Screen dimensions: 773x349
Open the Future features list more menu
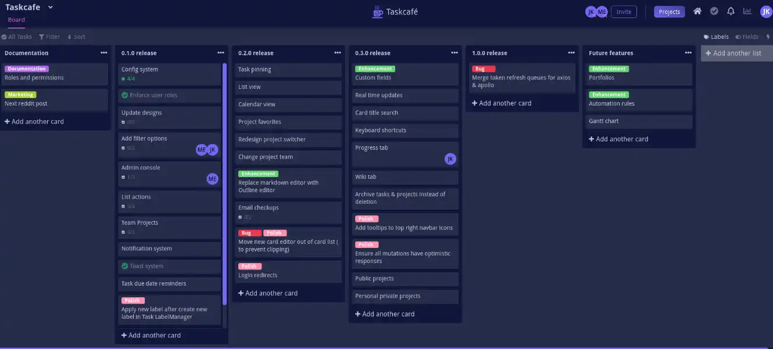click(689, 53)
